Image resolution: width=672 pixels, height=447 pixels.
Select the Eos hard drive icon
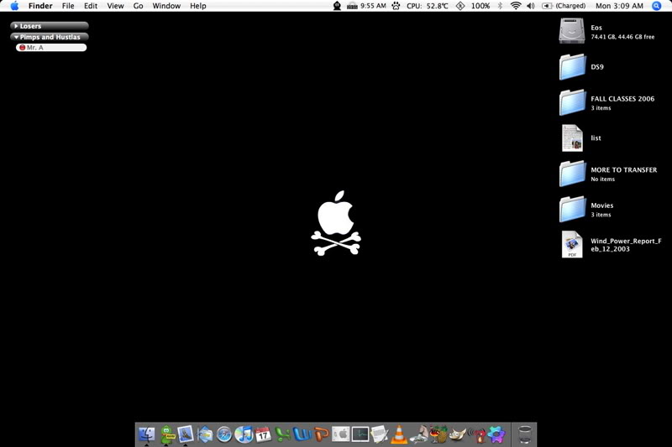[572, 31]
